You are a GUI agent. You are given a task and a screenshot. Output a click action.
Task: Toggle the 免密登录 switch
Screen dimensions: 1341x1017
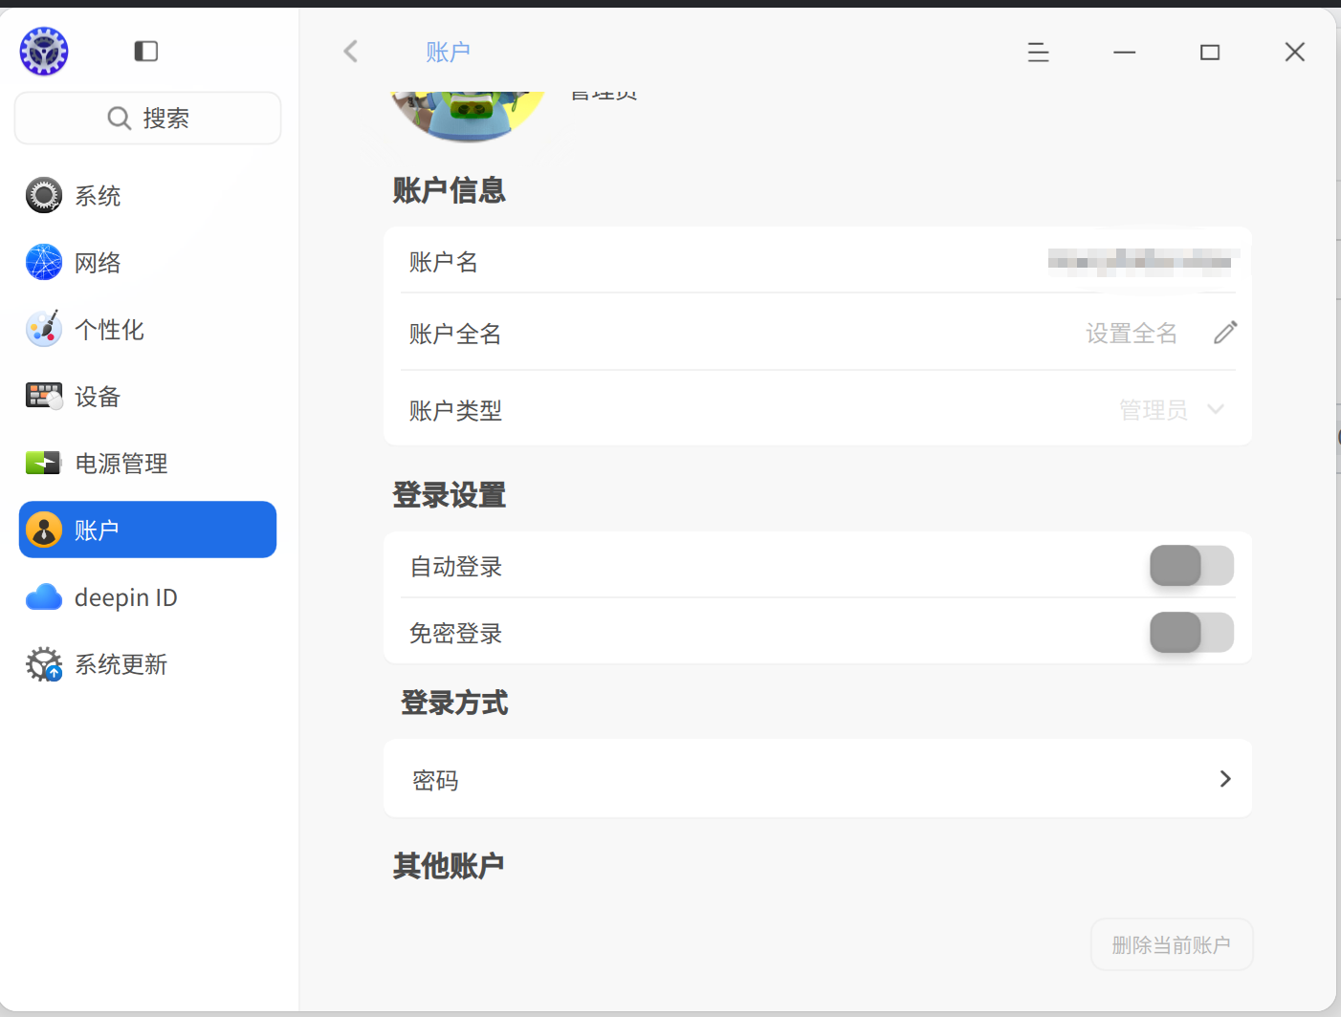coord(1192,633)
